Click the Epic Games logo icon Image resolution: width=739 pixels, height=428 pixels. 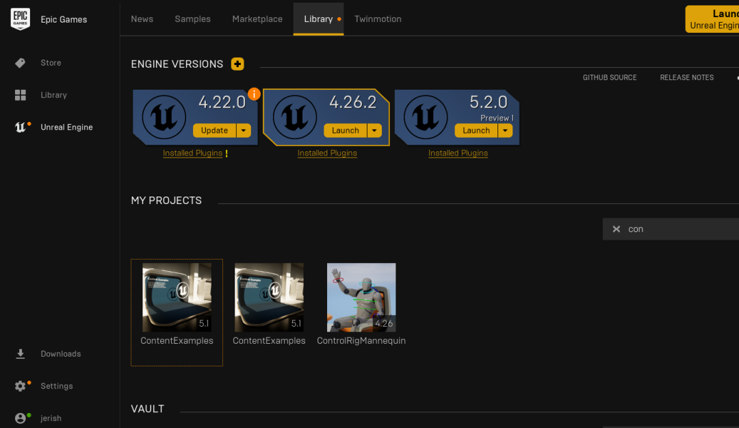coord(21,19)
